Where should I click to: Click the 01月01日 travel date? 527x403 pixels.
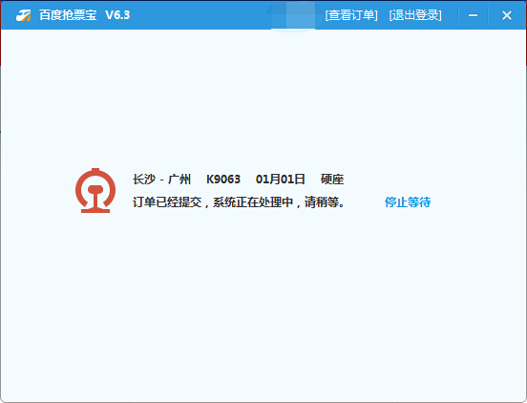click(281, 180)
